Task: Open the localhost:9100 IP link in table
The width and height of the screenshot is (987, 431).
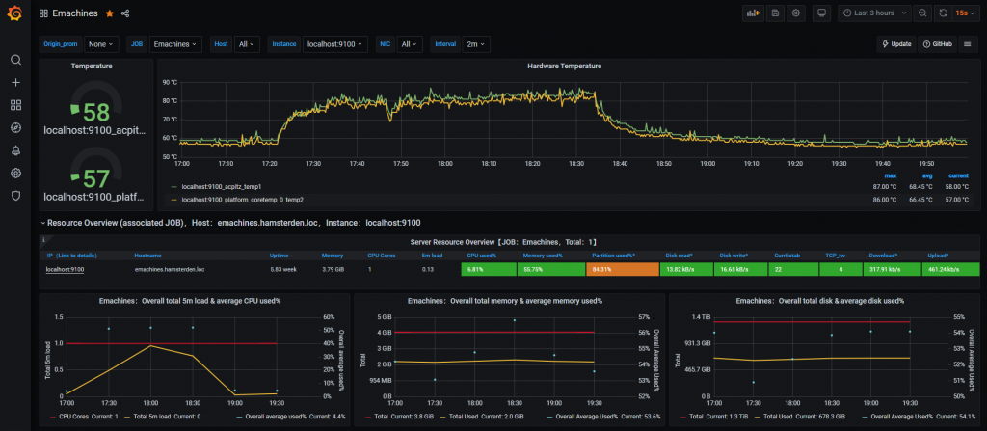Action: (x=66, y=270)
